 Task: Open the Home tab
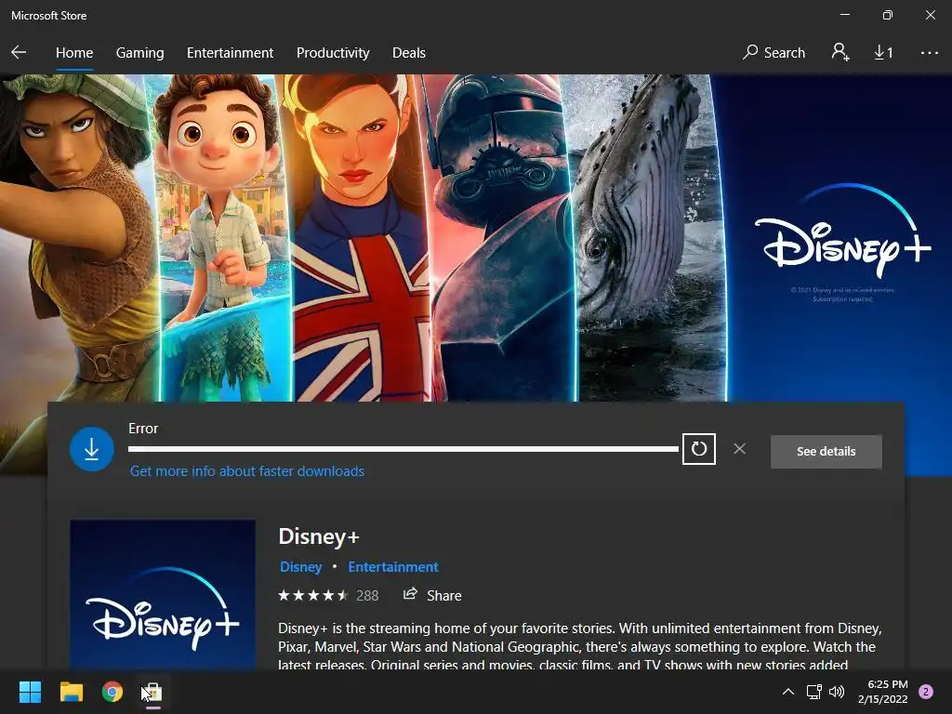tap(74, 53)
